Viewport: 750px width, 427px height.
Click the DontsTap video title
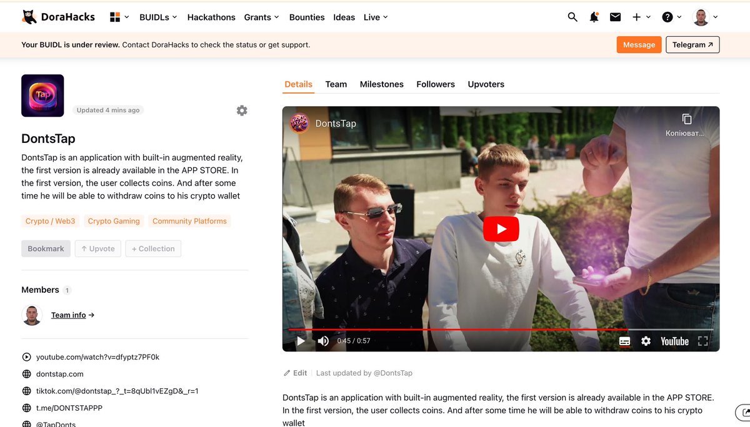[x=336, y=124]
